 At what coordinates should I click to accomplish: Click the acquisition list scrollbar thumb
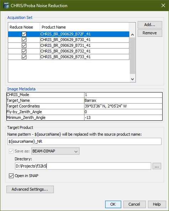pyautogui.click(x=133, y=56)
